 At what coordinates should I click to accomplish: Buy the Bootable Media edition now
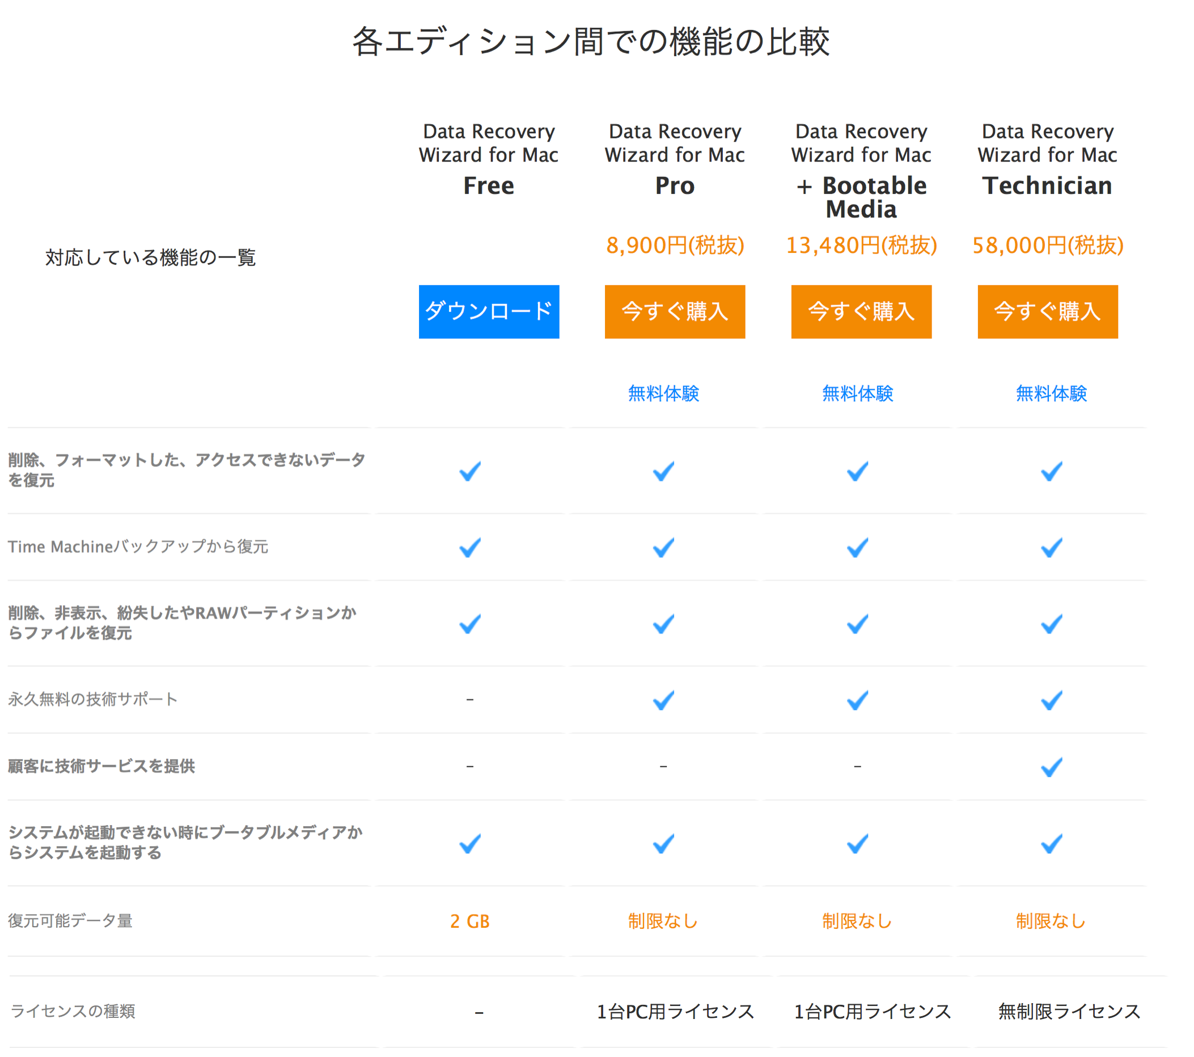[861, 311]
